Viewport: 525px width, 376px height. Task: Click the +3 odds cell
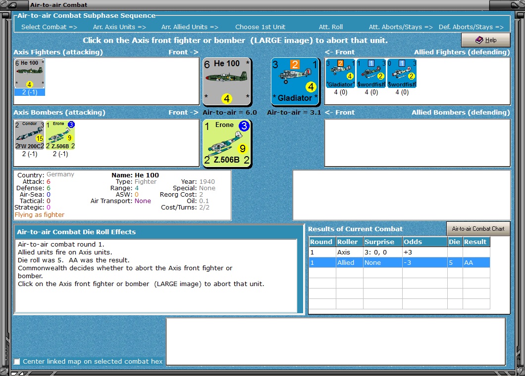[x=424, y=252]
